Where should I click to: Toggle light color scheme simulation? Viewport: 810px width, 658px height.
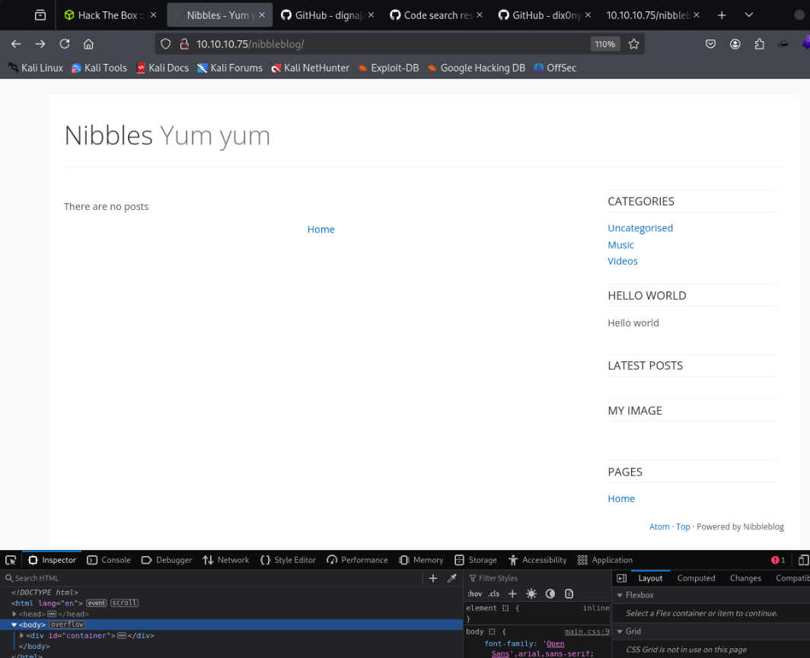531,593
